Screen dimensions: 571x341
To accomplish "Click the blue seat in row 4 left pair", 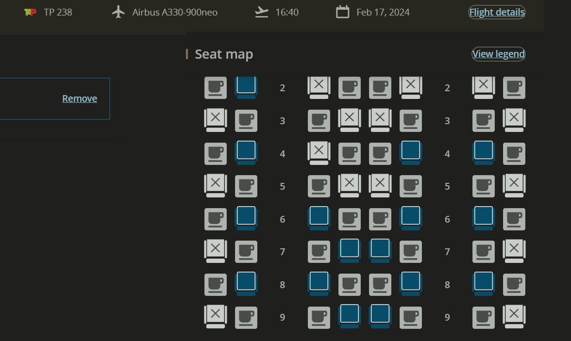I will pyautogui.click(x=246, y=152).
